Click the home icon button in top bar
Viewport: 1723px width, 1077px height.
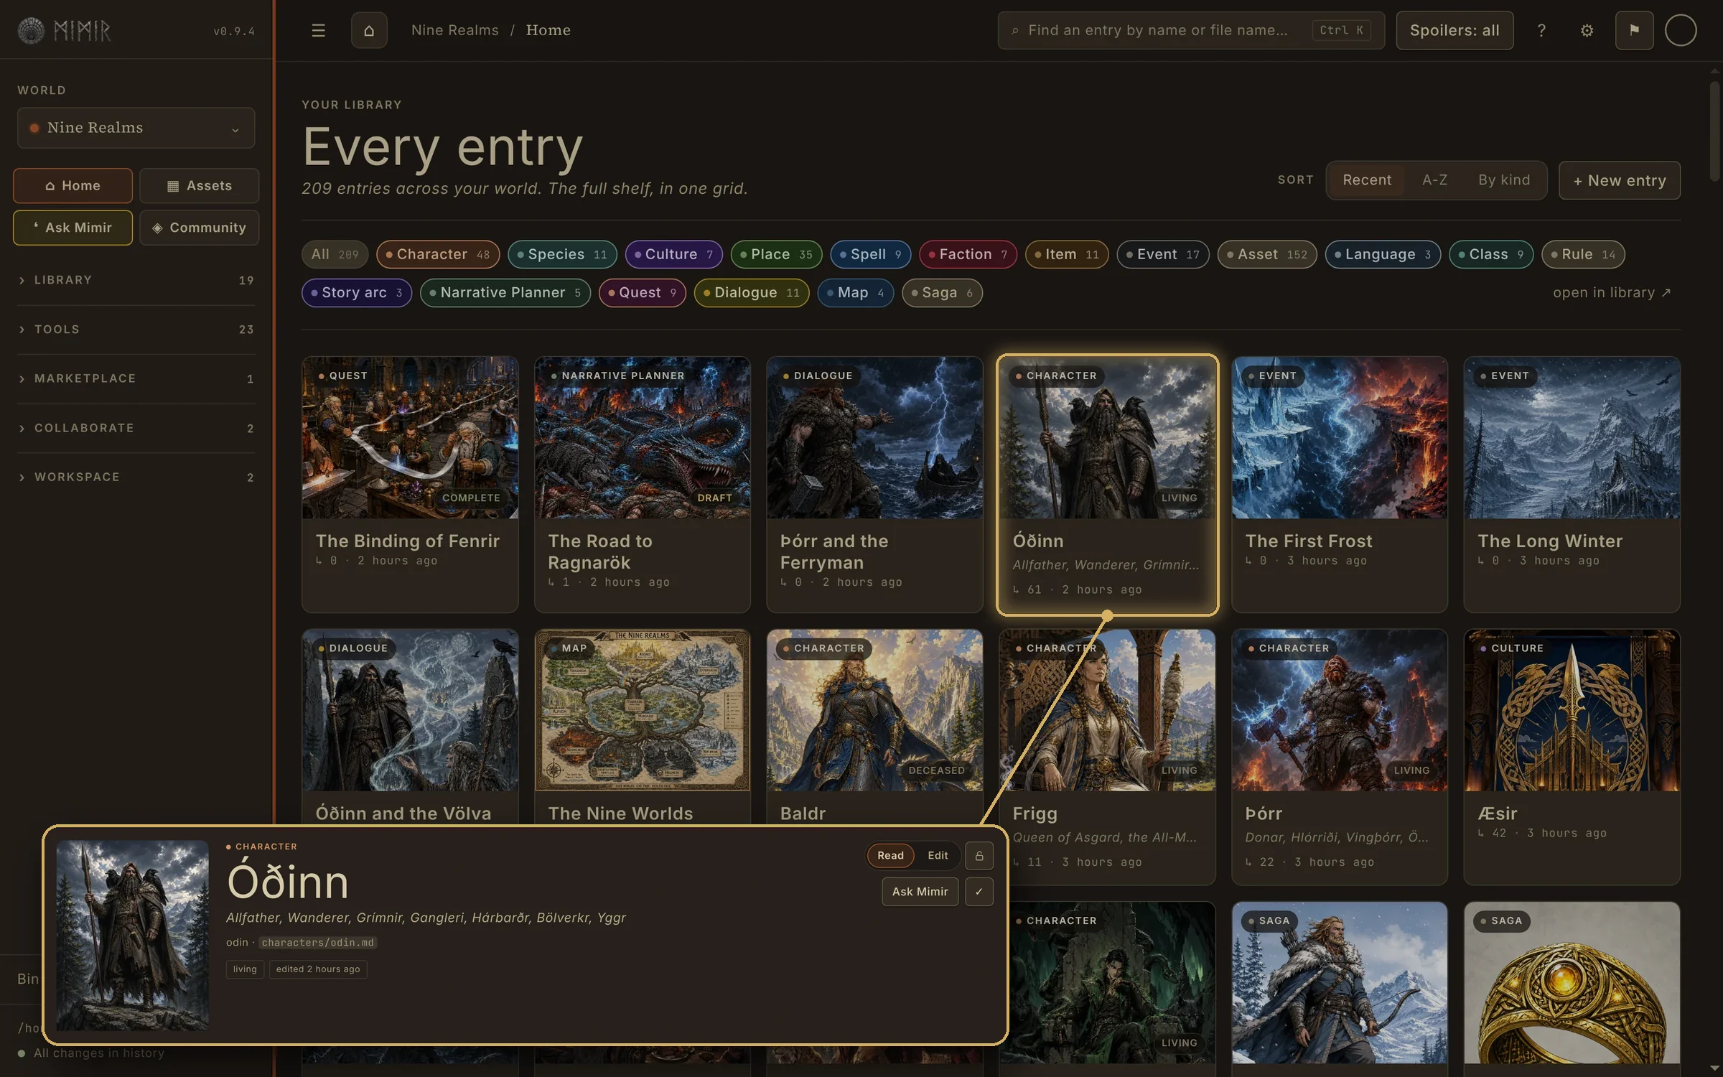tap(369, 30)
